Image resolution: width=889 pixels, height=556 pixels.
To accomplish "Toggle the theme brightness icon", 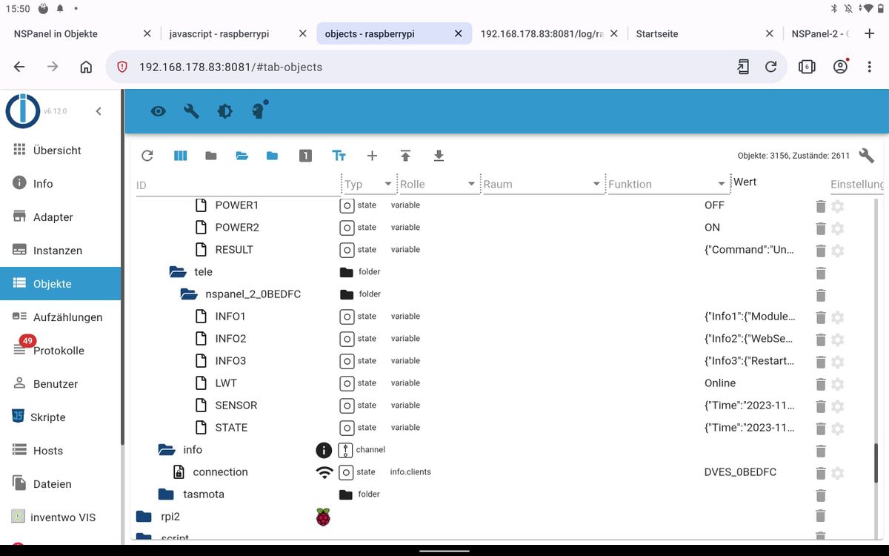I will coord(224,111).
